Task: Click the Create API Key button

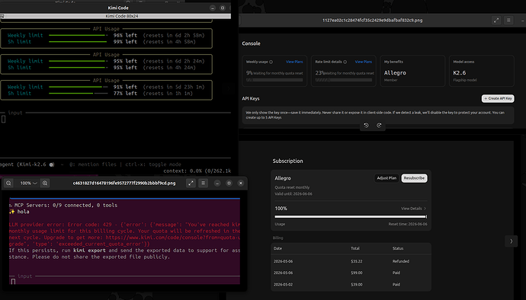Action: click(498, 98)
